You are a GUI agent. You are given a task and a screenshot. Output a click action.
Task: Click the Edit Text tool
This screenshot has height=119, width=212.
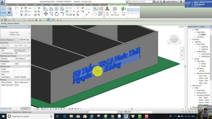tap(107, 11)
